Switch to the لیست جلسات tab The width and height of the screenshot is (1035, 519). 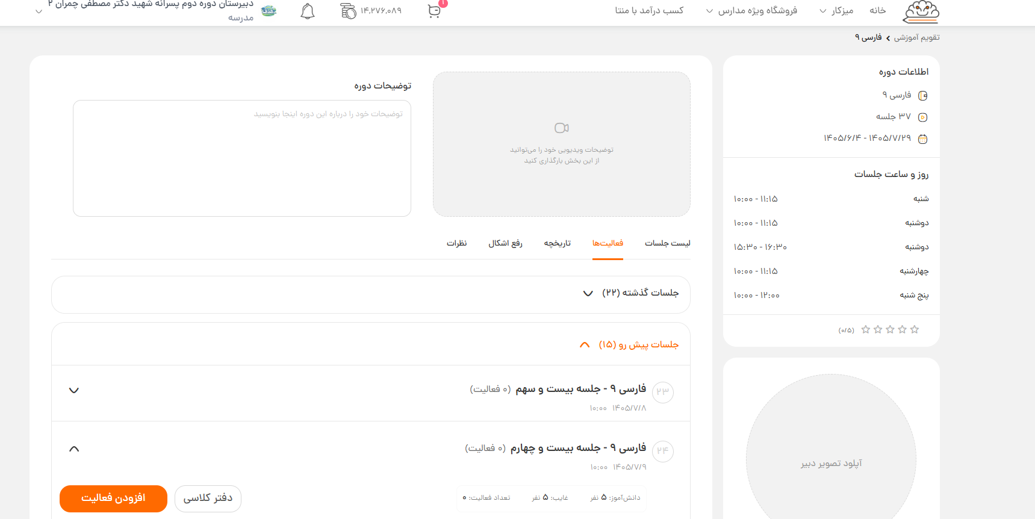668,243
